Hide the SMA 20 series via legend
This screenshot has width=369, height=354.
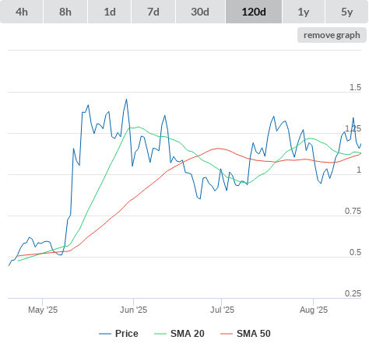[x=188, y=334]
